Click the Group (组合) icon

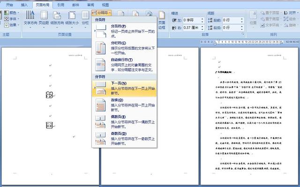click(286, 19)
